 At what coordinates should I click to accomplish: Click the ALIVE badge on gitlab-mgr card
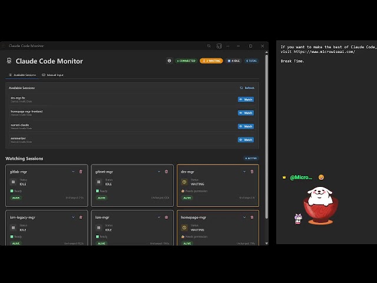pyautogui.click(x=16, y=198)
